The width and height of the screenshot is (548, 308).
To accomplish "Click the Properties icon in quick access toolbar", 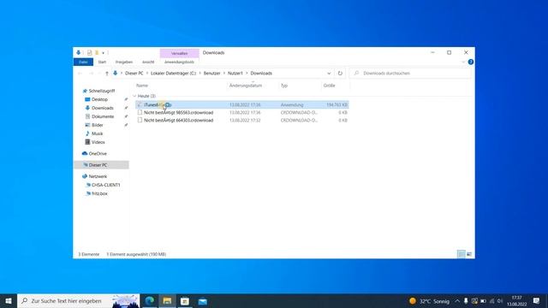I will coord(89,53).
